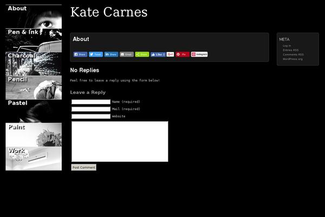Open the About menu item in sidebar
The image size is (325, 217).
(x=34, y=16)
